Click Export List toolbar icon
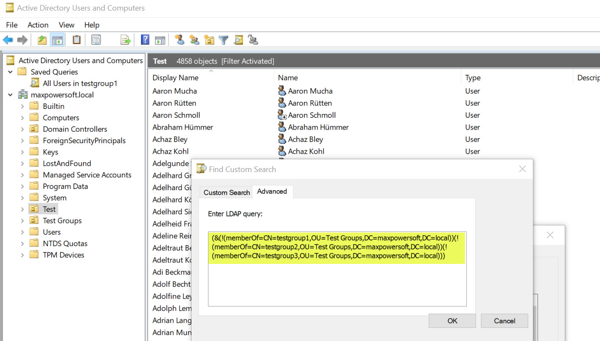600x341 pixels. 126,40
